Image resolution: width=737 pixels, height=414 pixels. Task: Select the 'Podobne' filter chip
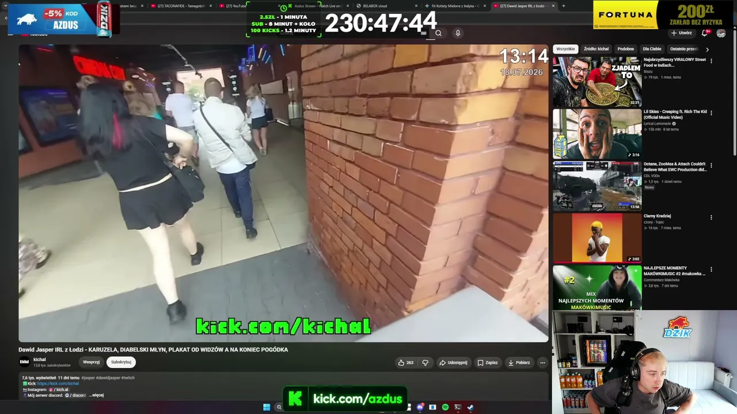626,49
